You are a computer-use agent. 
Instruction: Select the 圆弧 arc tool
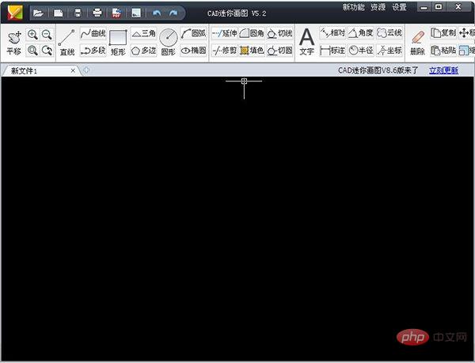[194, 33]
